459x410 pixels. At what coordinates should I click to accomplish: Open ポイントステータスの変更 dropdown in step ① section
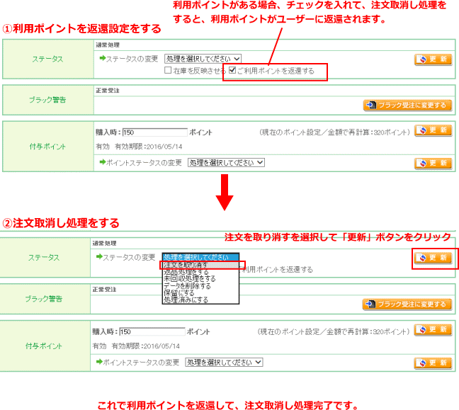pos(226,162)
